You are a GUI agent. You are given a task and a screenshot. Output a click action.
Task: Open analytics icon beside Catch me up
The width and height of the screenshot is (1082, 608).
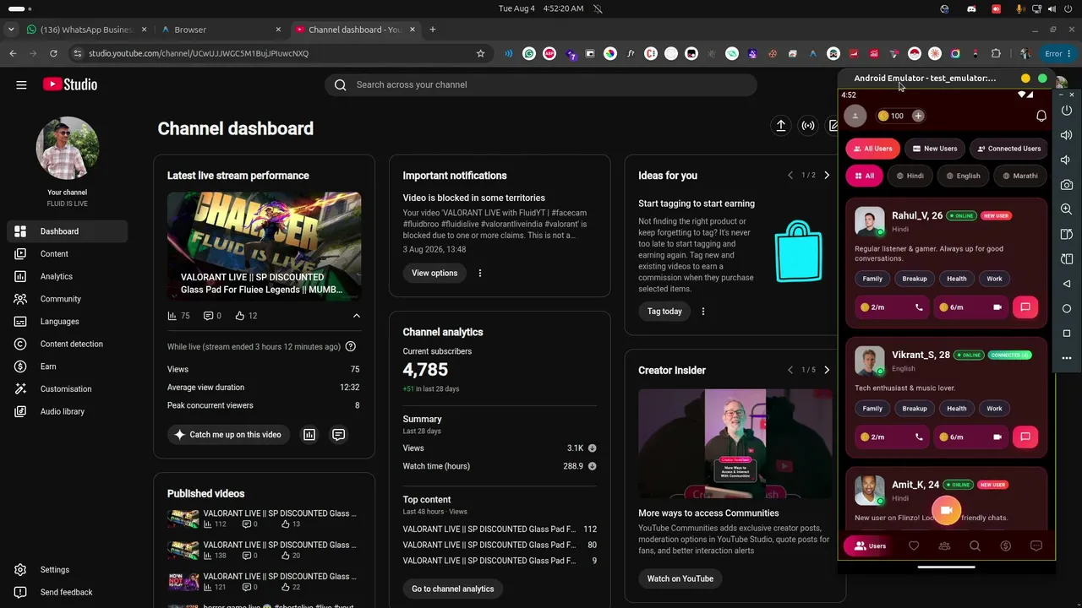309,435
